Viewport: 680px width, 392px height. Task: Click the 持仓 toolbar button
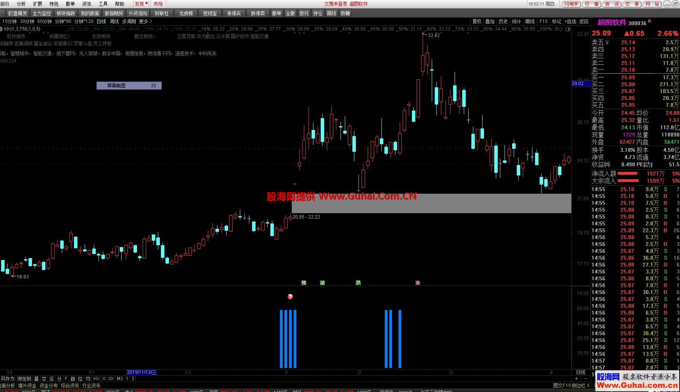(318, 13)
